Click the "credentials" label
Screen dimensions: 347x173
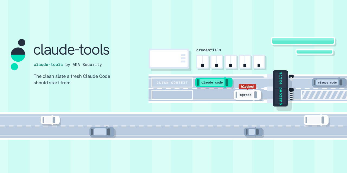209,50
